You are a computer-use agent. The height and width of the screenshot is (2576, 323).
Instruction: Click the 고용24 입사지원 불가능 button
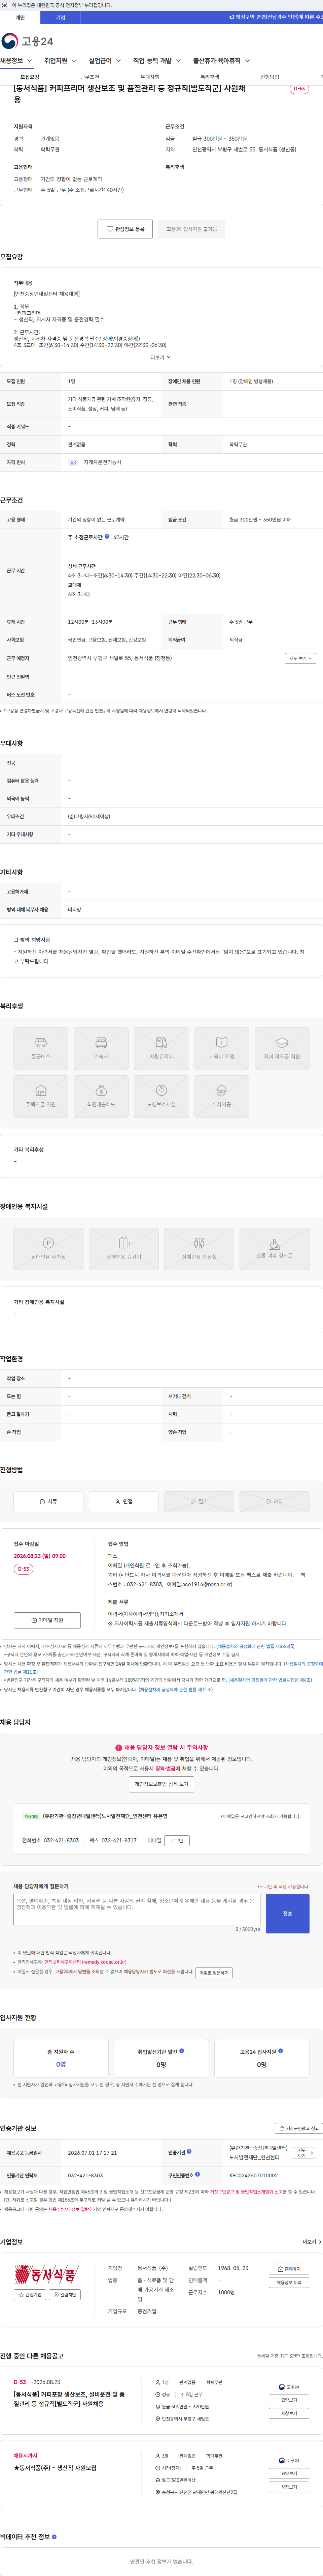coord(191,229)
